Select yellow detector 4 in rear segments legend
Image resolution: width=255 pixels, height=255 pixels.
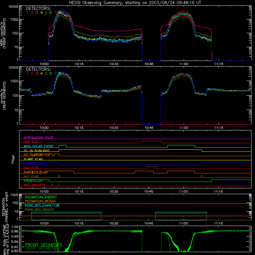[41, 74]
